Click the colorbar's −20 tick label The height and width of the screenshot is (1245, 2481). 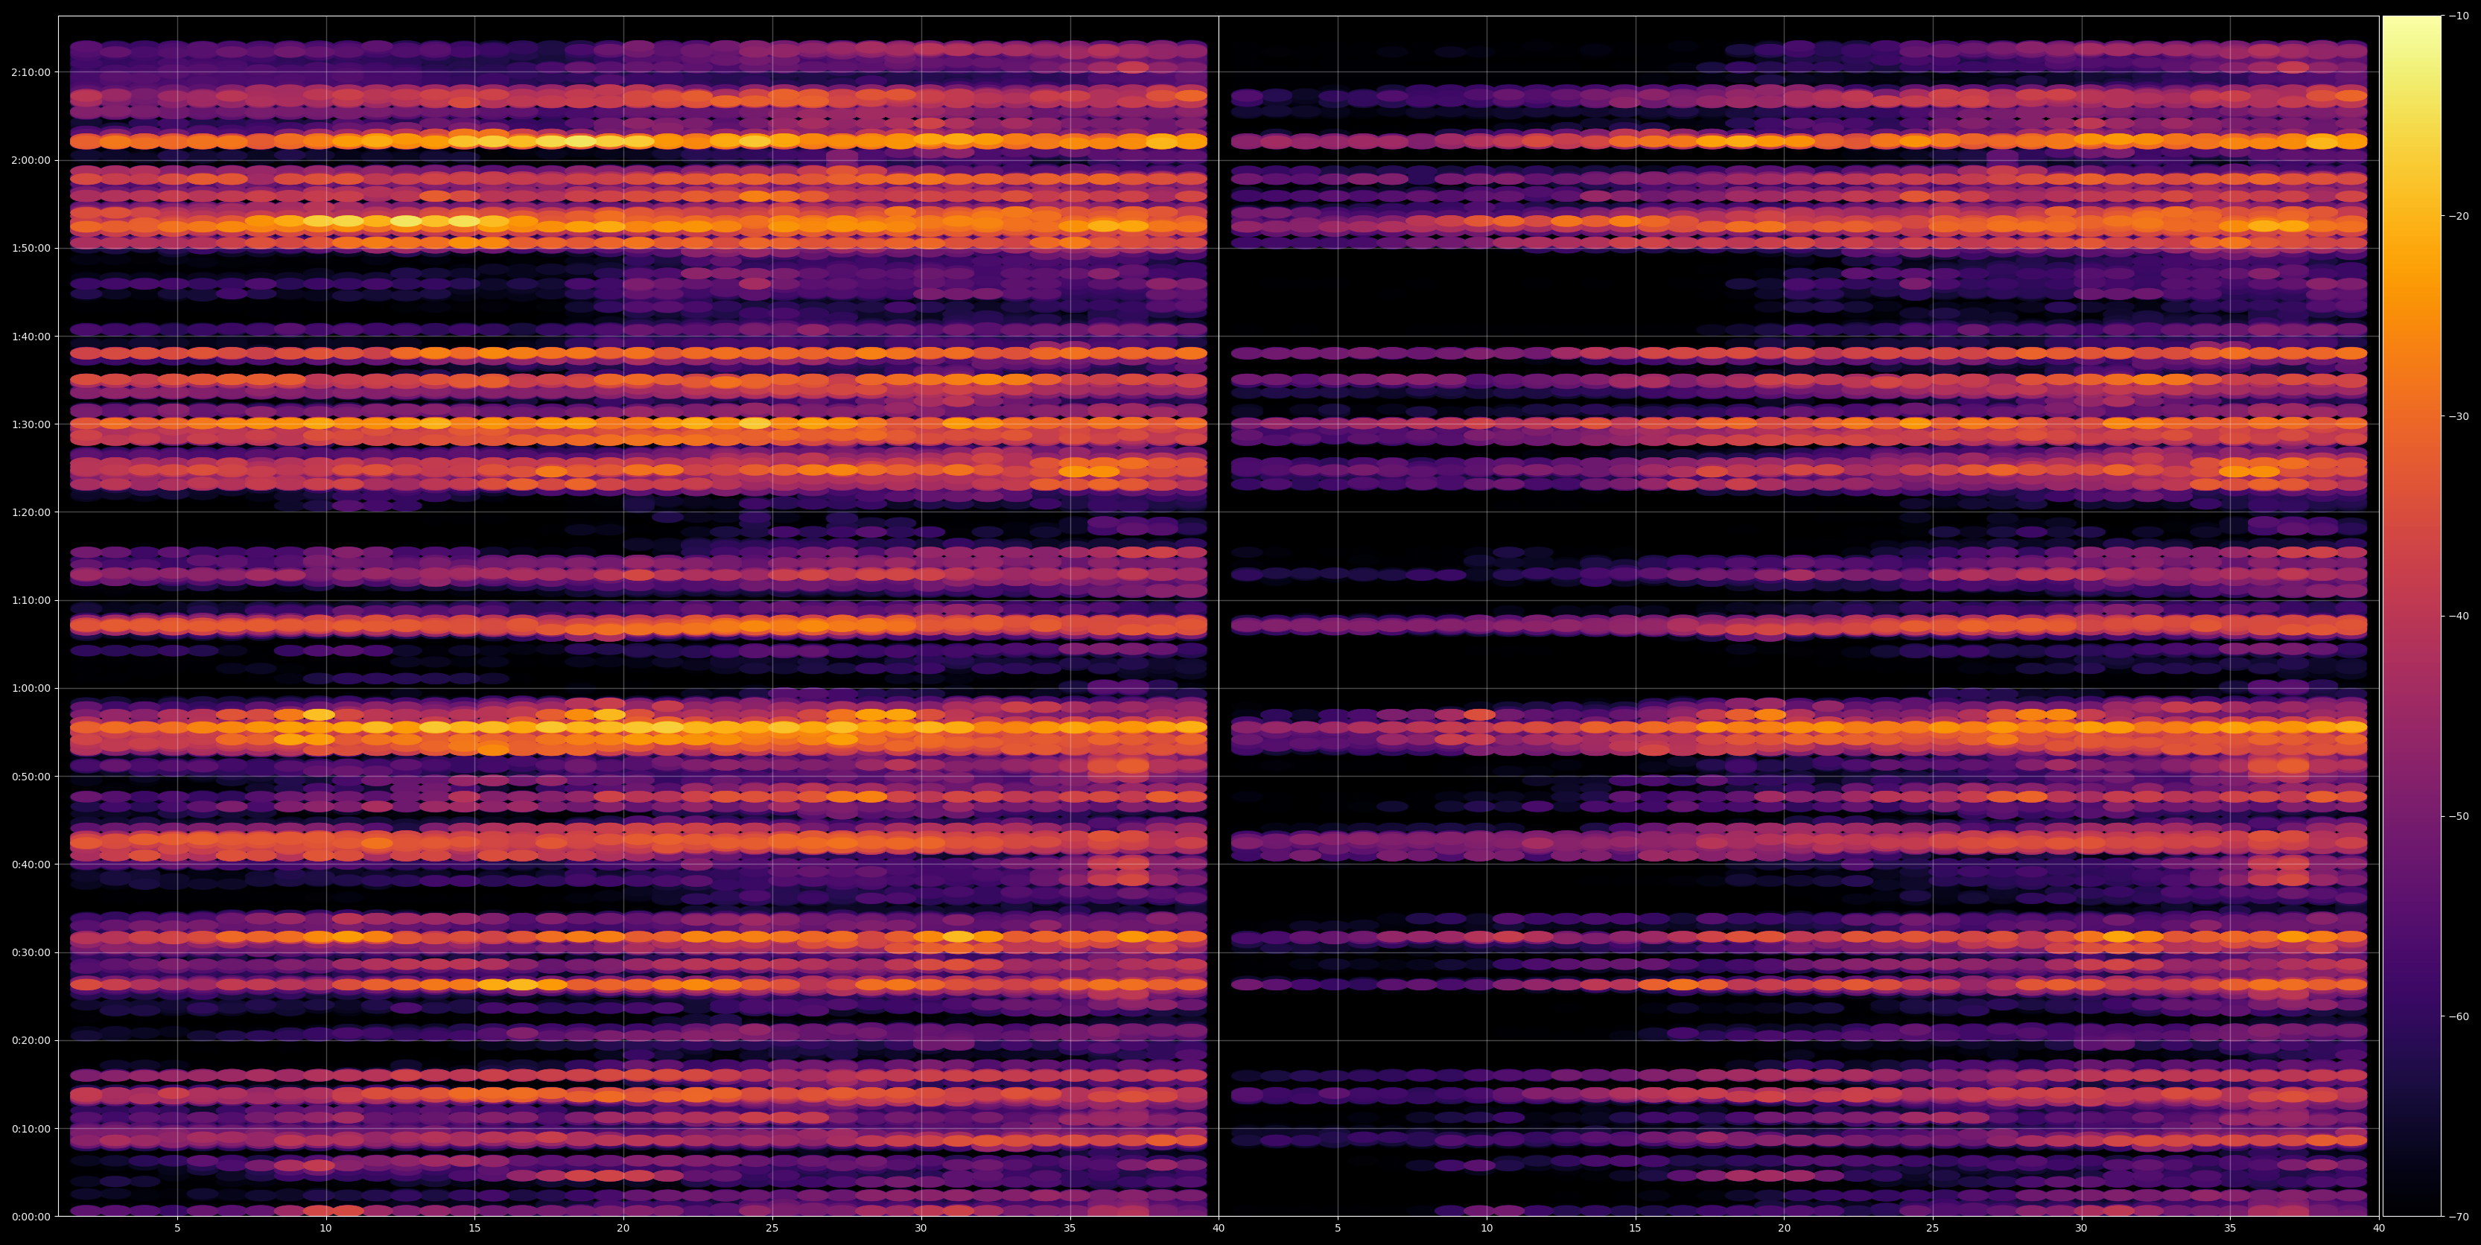(x=2459, y=216)
